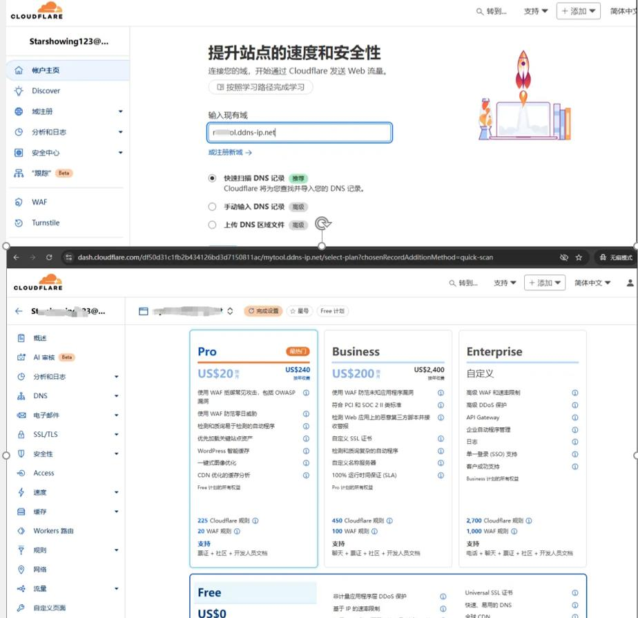Click top window 转到... search
638x618 pixels.
click(x=492, y=12)
